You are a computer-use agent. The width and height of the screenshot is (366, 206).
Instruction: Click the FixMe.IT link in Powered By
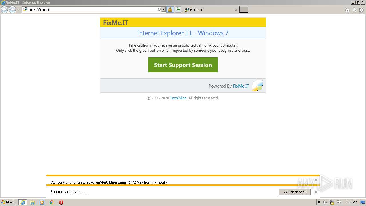click(241, 86)
